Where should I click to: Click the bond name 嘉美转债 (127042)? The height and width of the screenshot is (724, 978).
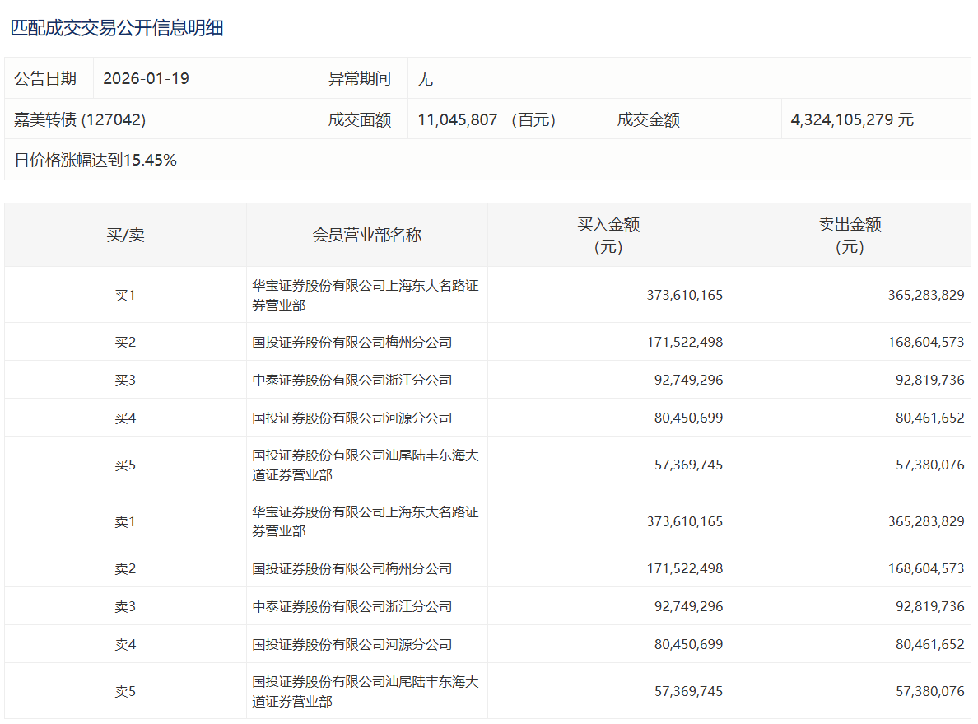point(80,119)
